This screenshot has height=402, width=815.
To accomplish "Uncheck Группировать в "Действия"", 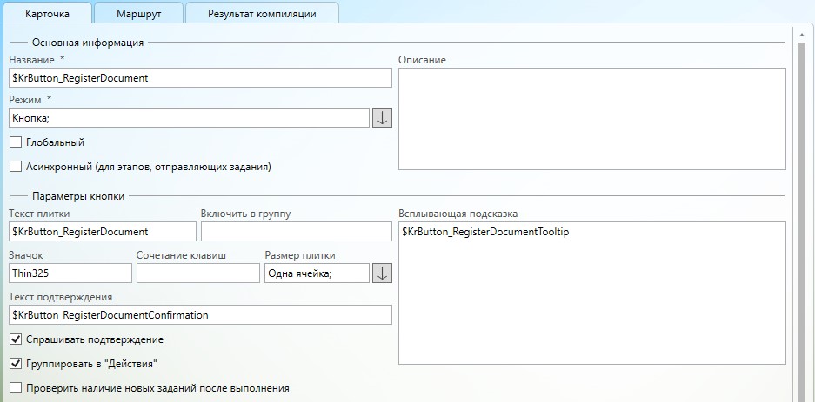I will click(16, 364).
